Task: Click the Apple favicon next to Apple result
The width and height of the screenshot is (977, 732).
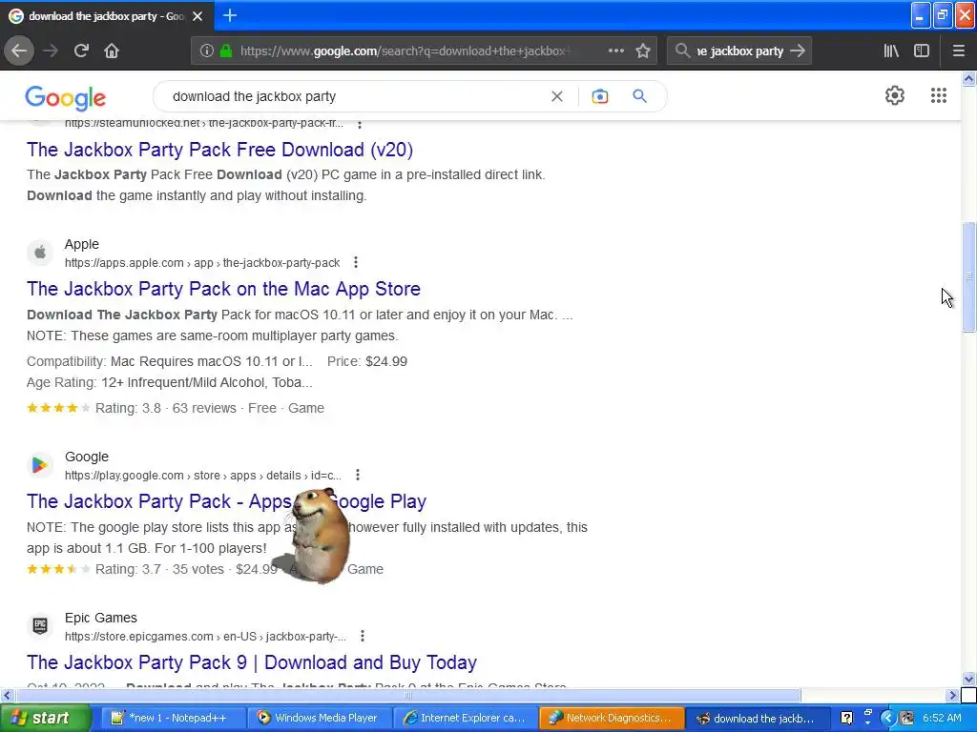Action: pos(40,253)
